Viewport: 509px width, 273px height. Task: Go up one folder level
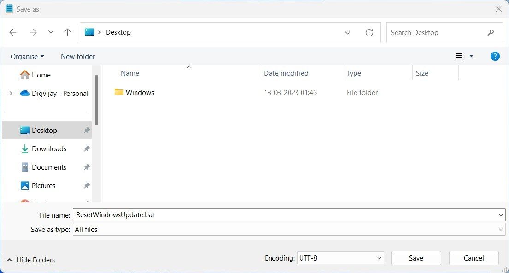pyautogui.click(x=67, y=32)
